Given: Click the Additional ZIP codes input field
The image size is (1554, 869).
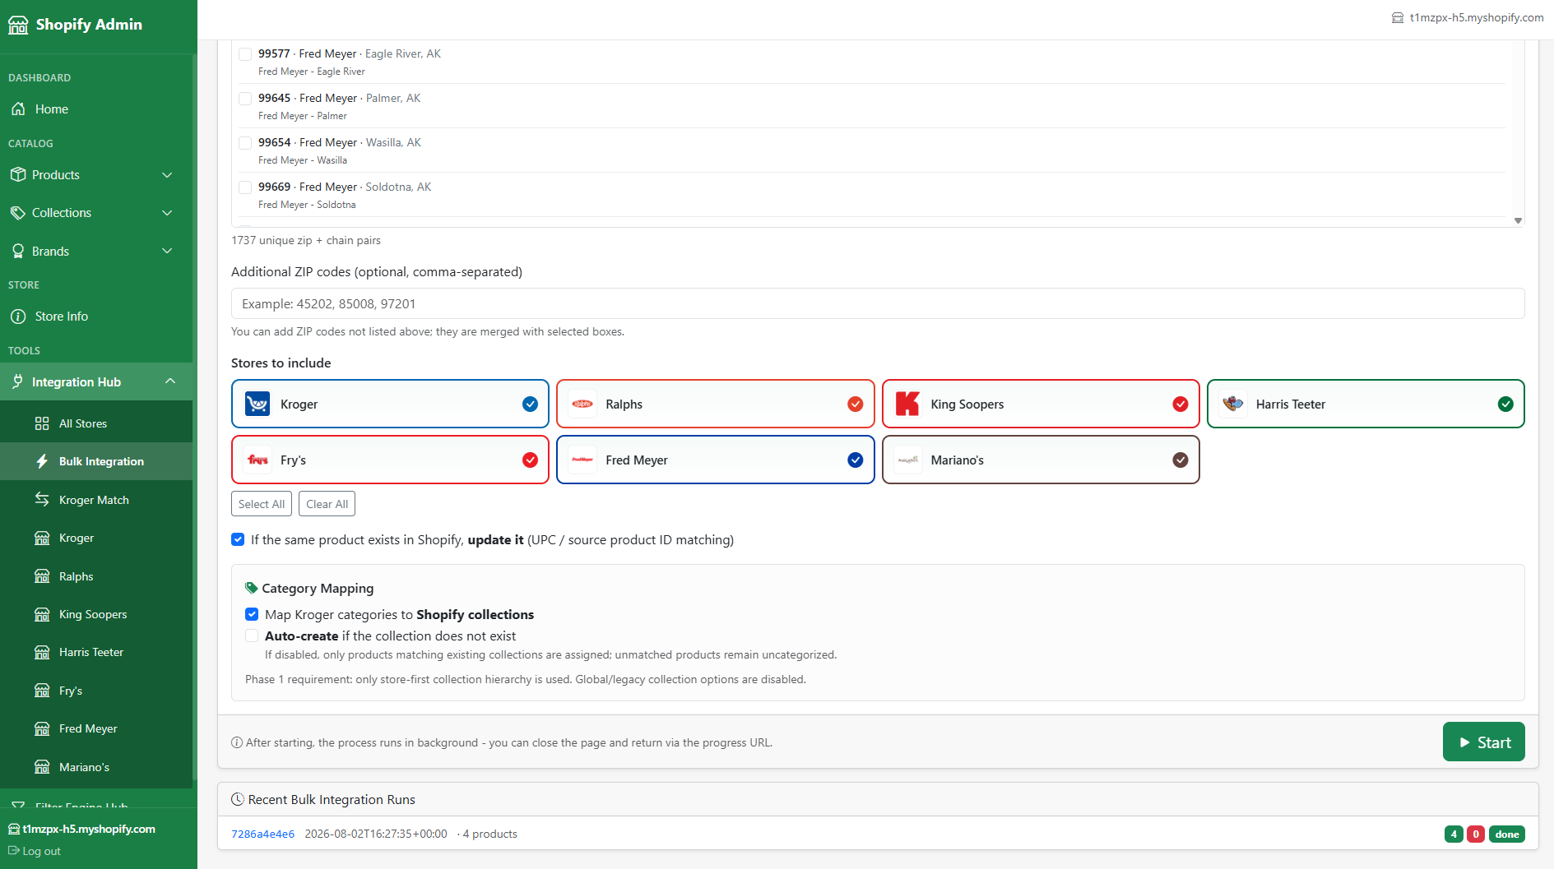Looking at the screenshot, I should (878, 304).
